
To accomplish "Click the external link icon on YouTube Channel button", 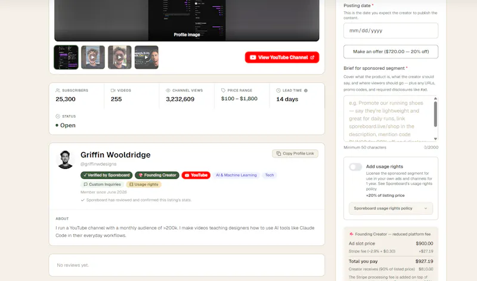I will coord(312,57).
